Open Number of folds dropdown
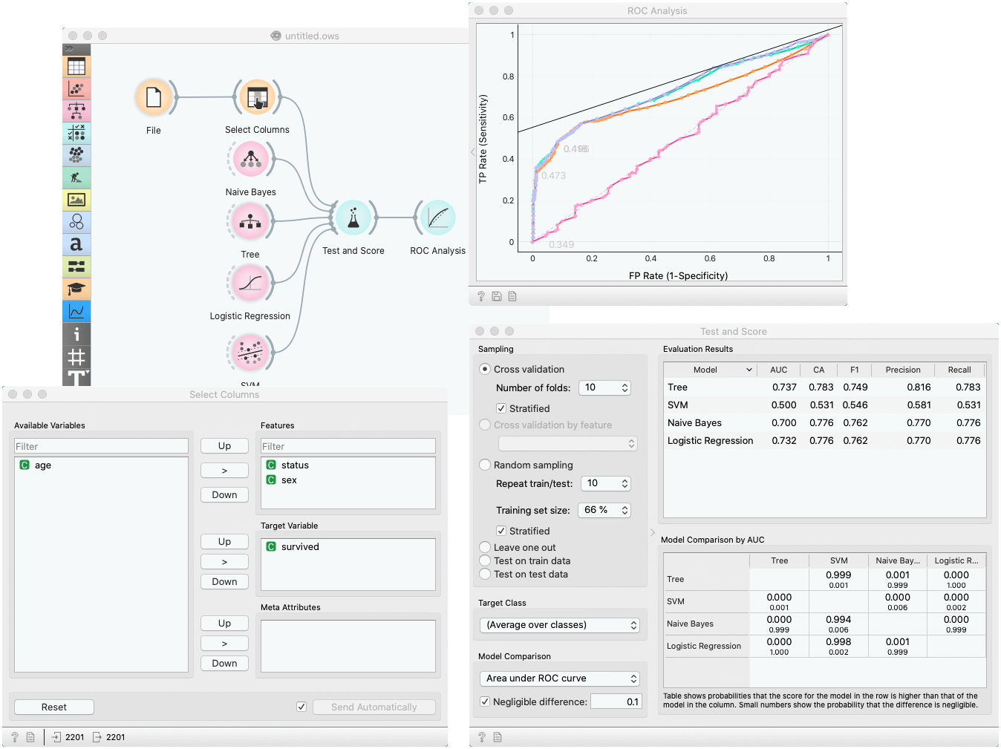This screenshot has height=749, width=1001. pyautogui.click(x=605, y=387)
